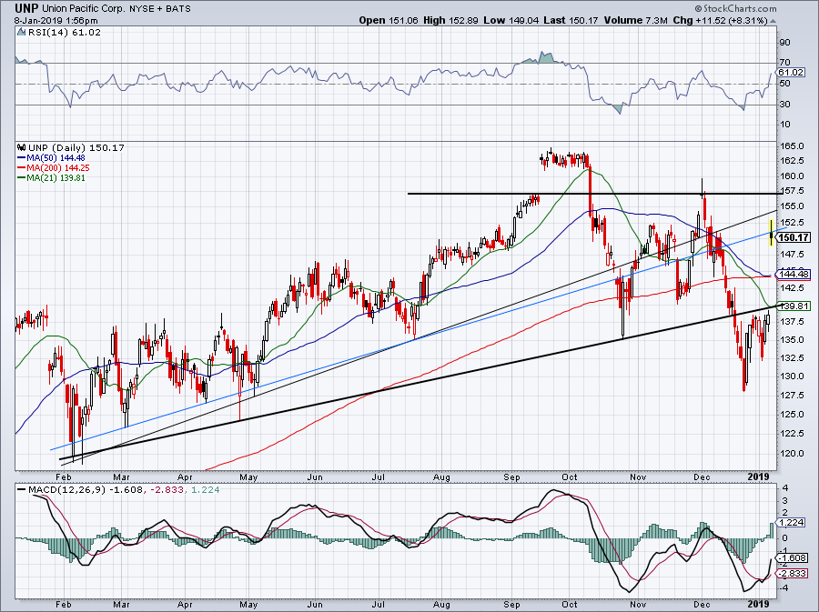
Task: Click the 120.0 price axis label
Action: pos(792,454)
